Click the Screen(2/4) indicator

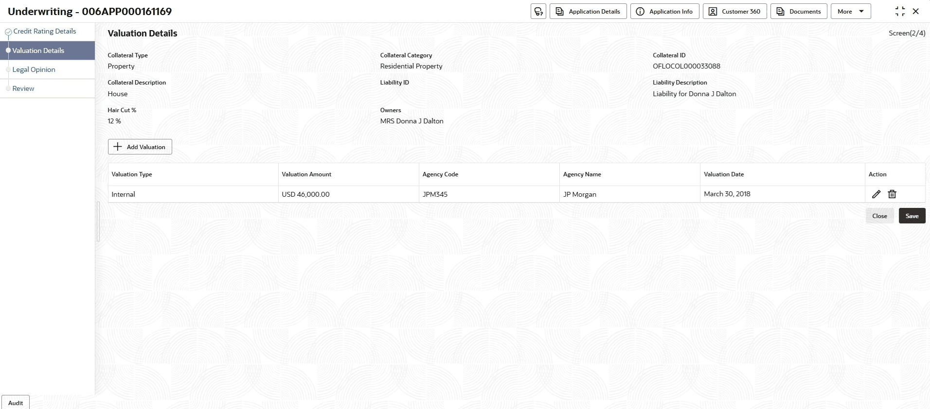907,33
